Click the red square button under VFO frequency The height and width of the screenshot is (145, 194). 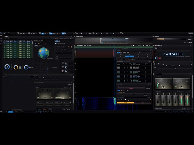coord(160,58)
